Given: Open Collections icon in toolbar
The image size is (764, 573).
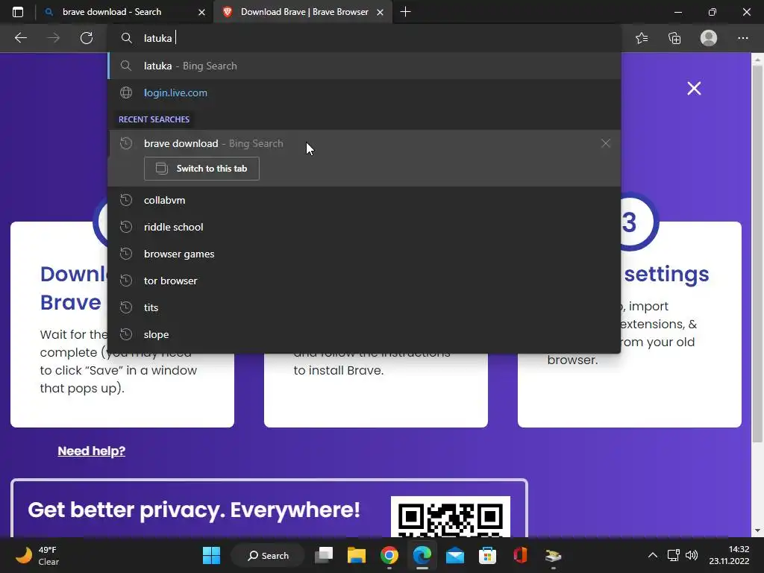Looking at the screenshot, I should [674, 38].
